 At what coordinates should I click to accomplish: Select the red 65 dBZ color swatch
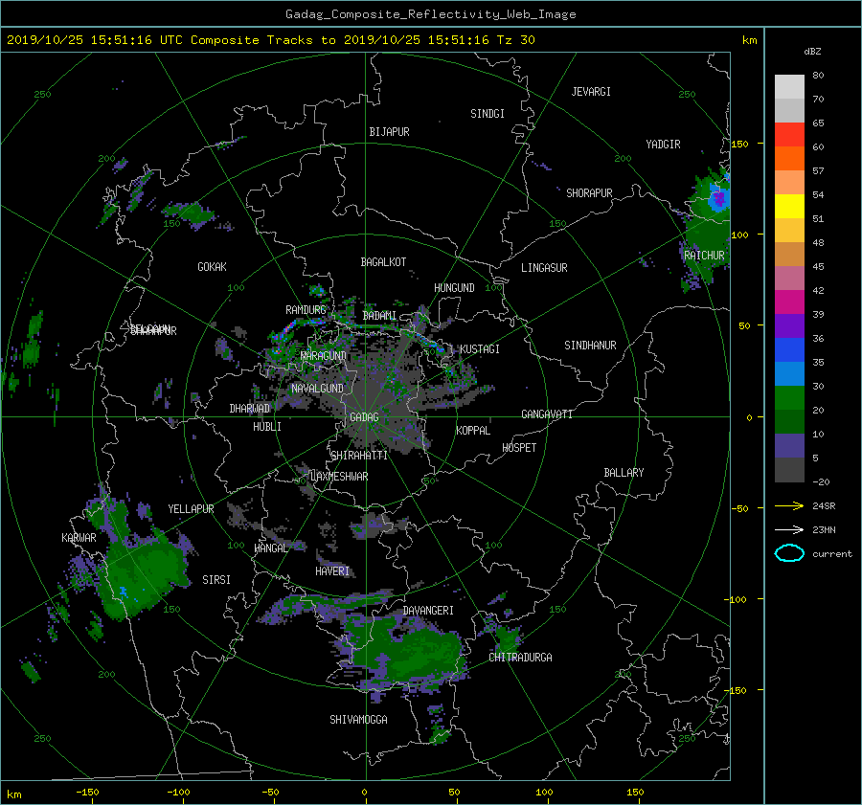[x=789, y=134]
